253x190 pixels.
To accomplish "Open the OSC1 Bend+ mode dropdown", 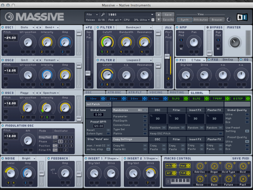I will 51,27.
